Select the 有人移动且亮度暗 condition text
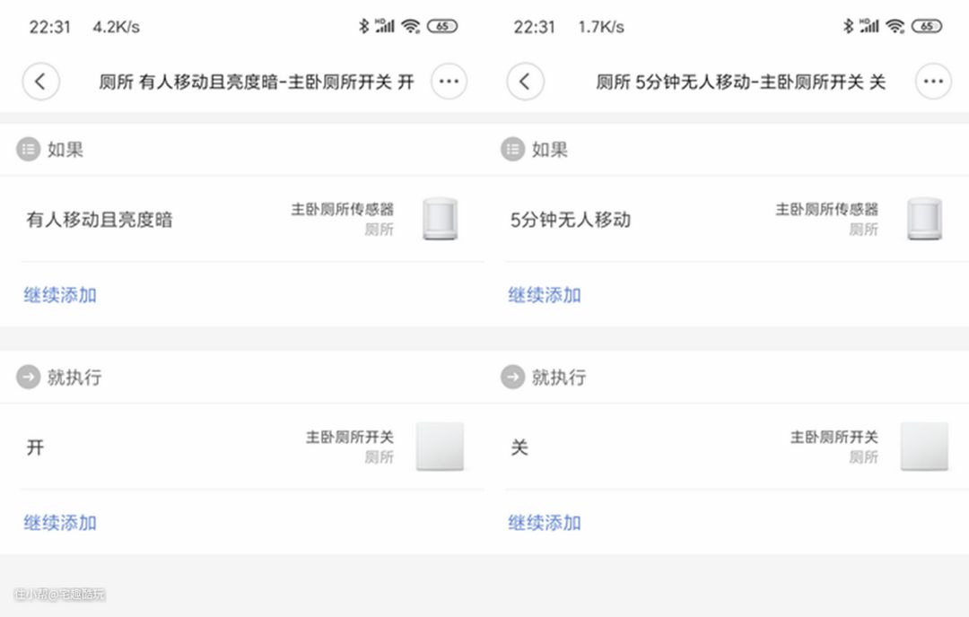Image resolution: width=969 pixels, height=617 pixels. click(x=100, y=220)
